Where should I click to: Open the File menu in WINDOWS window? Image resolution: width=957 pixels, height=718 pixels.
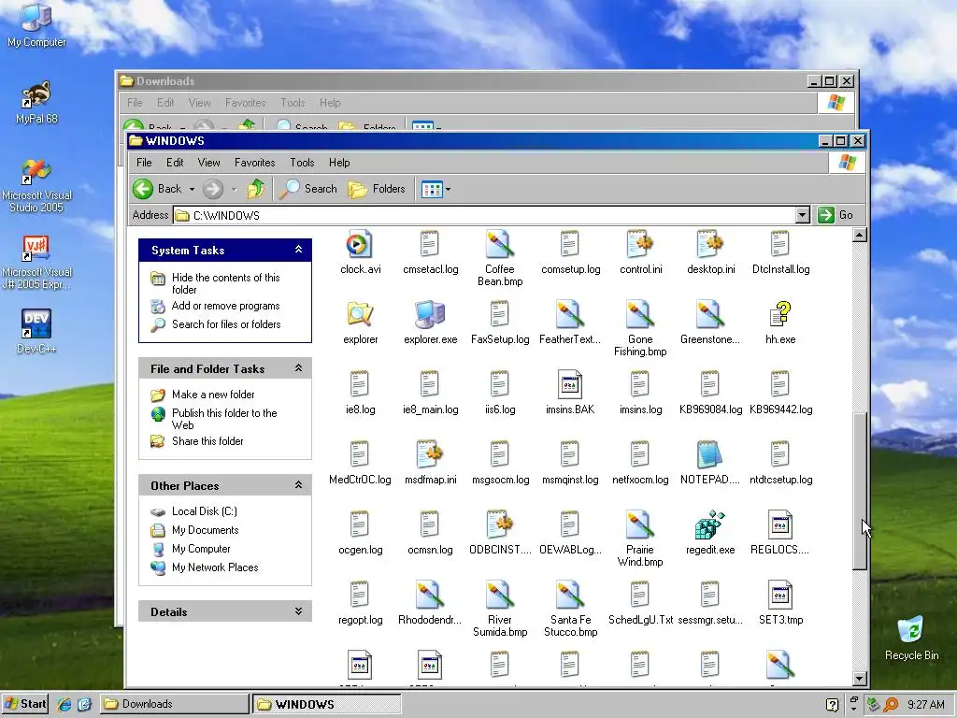coord(144,163)
